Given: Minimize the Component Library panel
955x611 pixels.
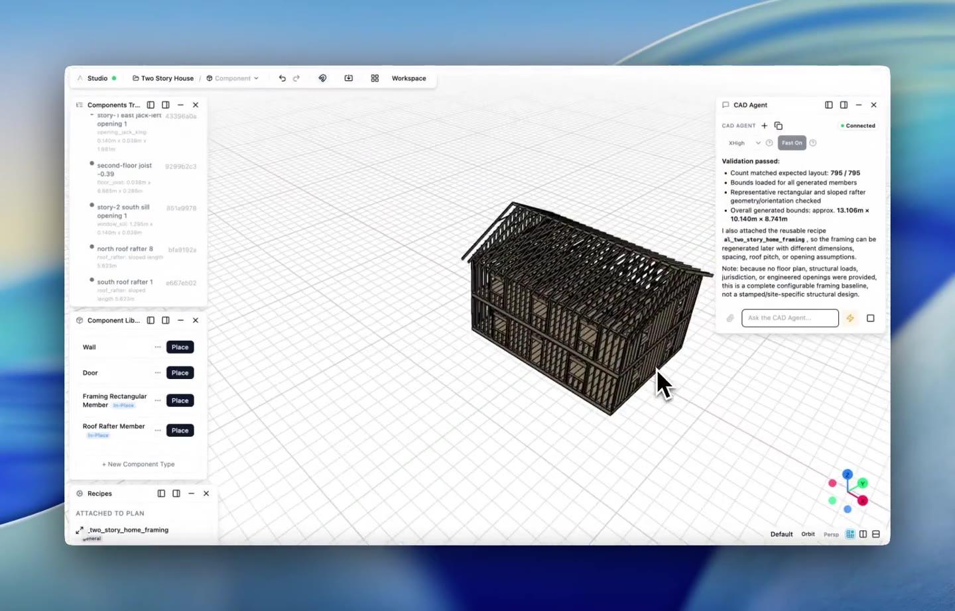Looking at the screenshot, I should coord(180,320).
